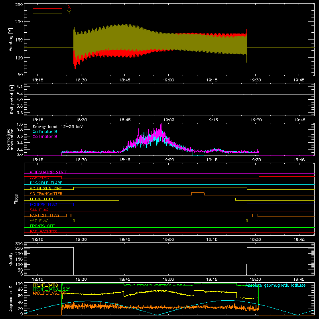This screenshot has height=319, width=319.
Task: Click the Collimator 9 legend label
Action: pyautogui.click(x=45, y=136)
